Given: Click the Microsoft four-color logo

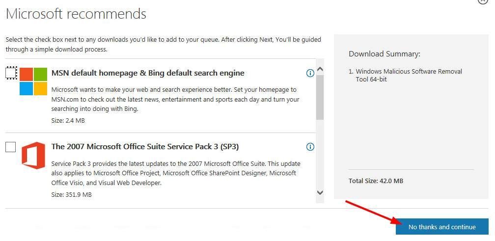Looking at the screenshot, I should click(33, 81).
